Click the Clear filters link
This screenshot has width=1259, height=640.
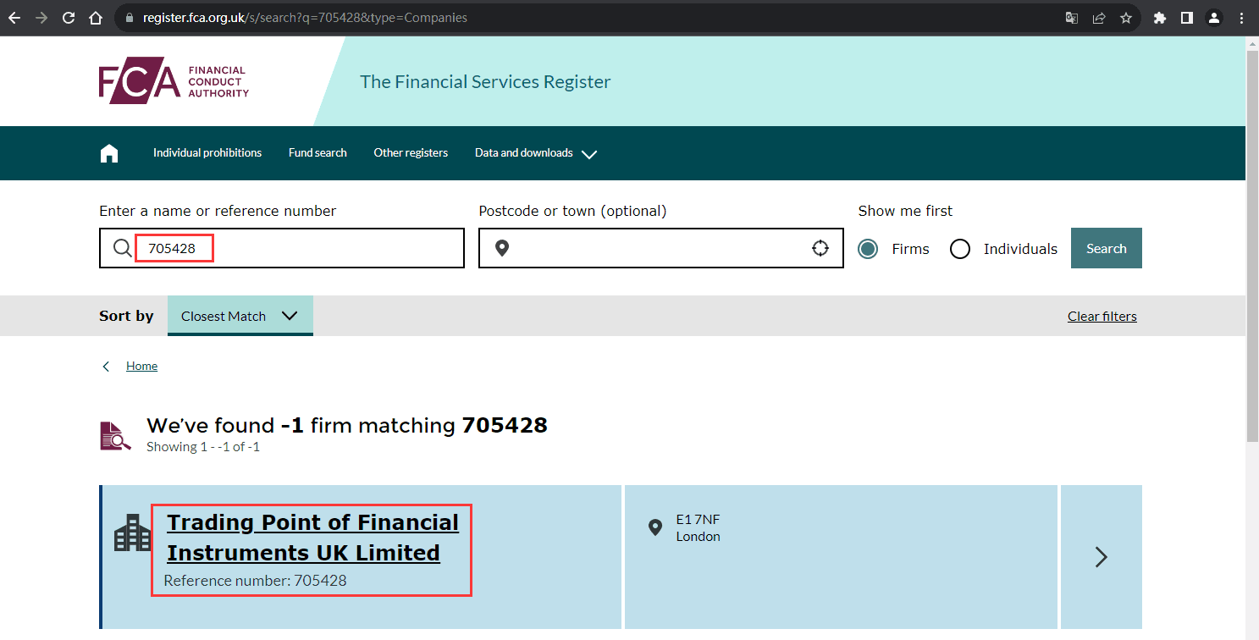[x=1102, y=317]
